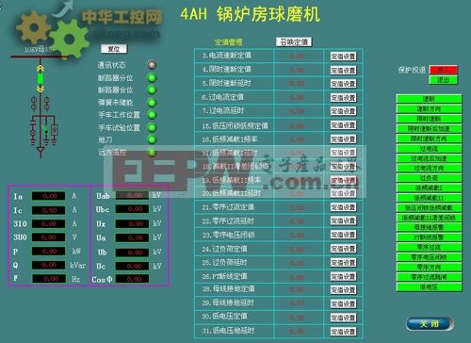The image size is (471, 343).
Task: Open 定值设置 for 23.零序电压闭锁
Action: click(343, 235)
